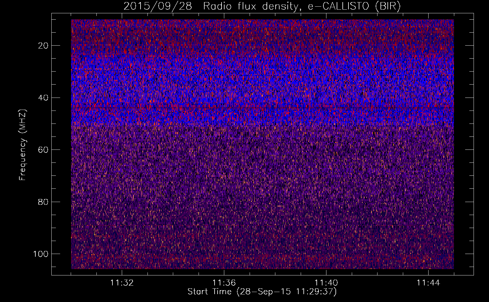Image resolution: width=489 pixels, height=302 pixels.
Task: Click the plot title '2015/09/28 Radio flux density'
Action: [x=262, y=6]
